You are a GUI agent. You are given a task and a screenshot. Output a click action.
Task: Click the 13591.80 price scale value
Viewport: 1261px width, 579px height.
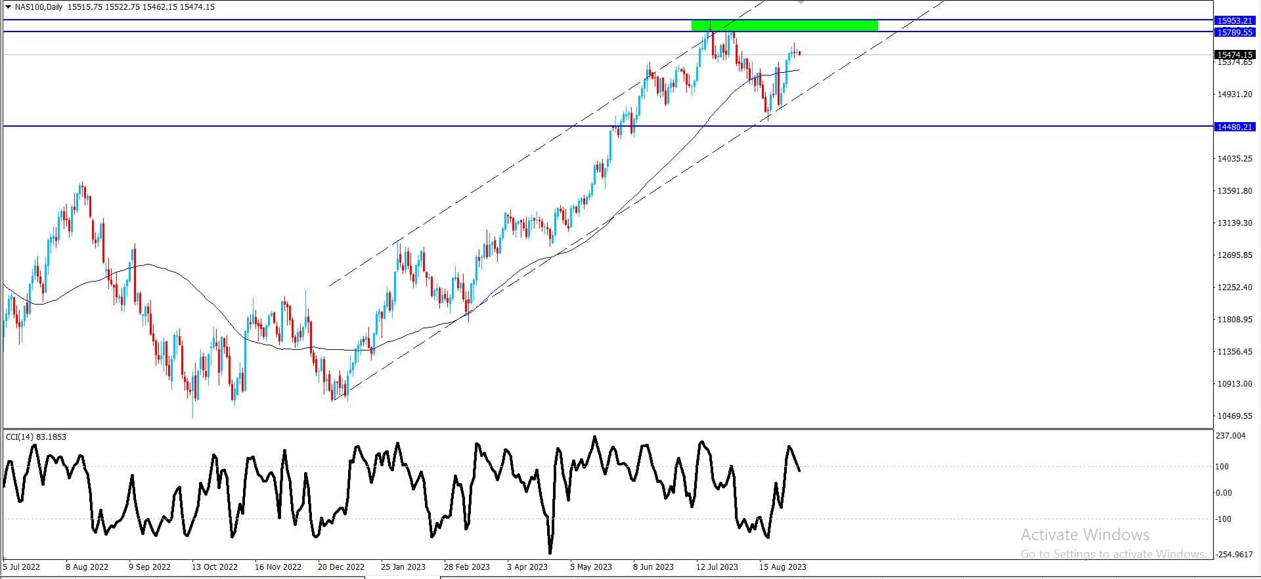[x=1235, y=191]
